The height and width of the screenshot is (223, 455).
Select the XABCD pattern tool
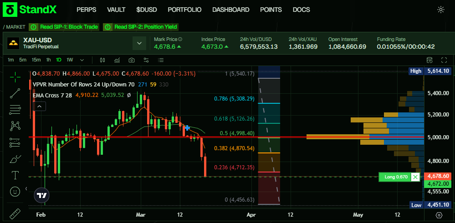click(15, 126)
